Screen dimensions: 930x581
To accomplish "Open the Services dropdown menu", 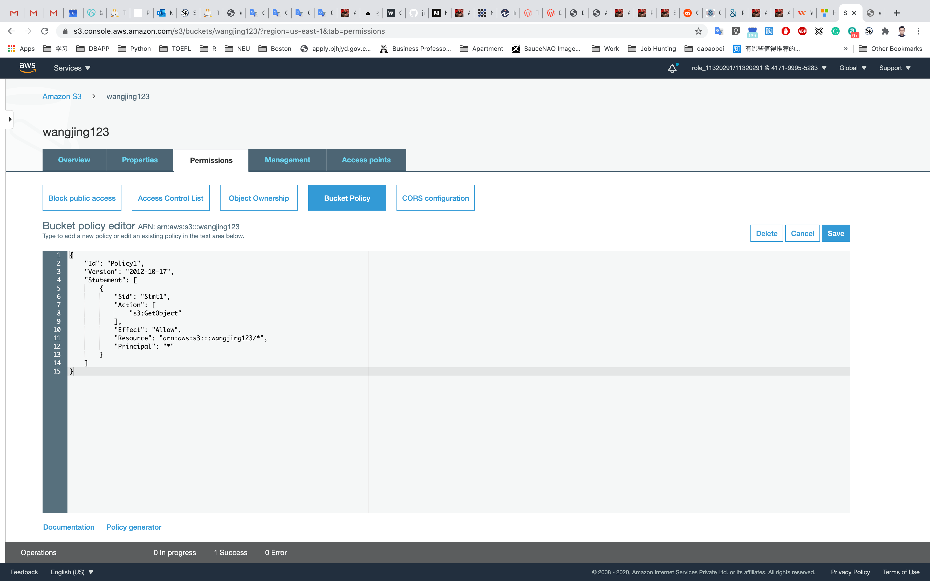I will [x=72, y=68].
